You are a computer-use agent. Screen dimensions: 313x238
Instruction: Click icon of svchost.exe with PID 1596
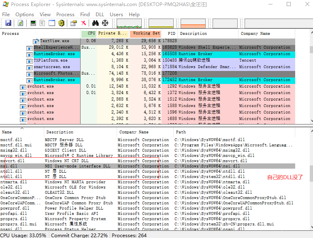[x=23, y=113]
